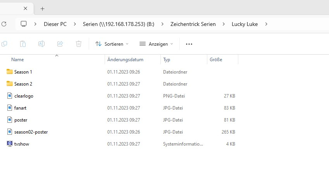Open the Sortieren dropdown

pos(112,44)
